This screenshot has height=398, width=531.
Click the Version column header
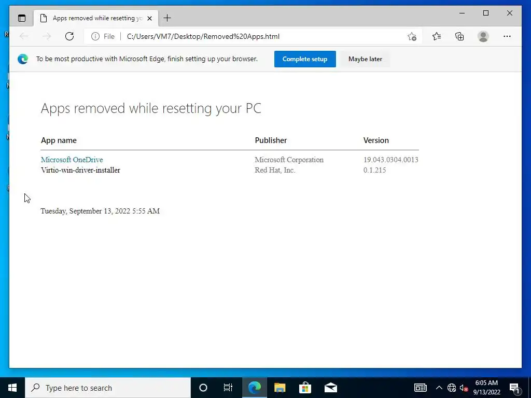[x=376, y=140]
